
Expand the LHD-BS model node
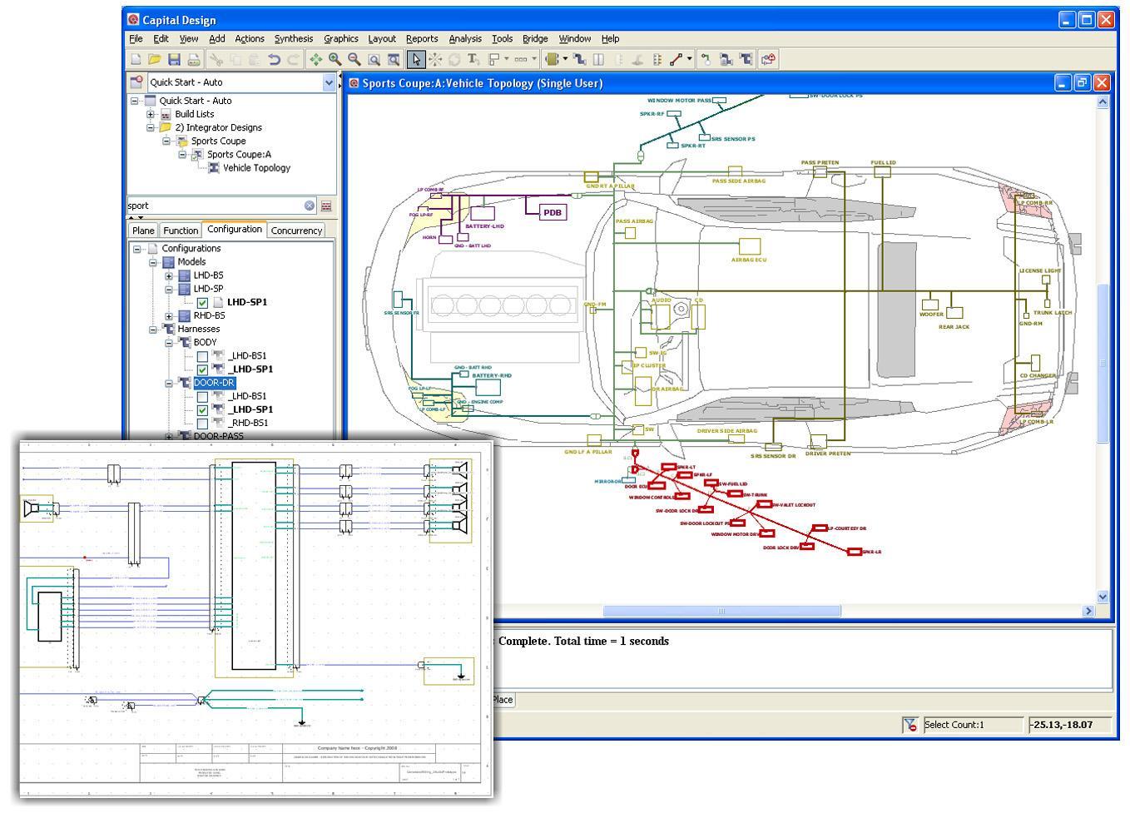click(x=169, y=275)
